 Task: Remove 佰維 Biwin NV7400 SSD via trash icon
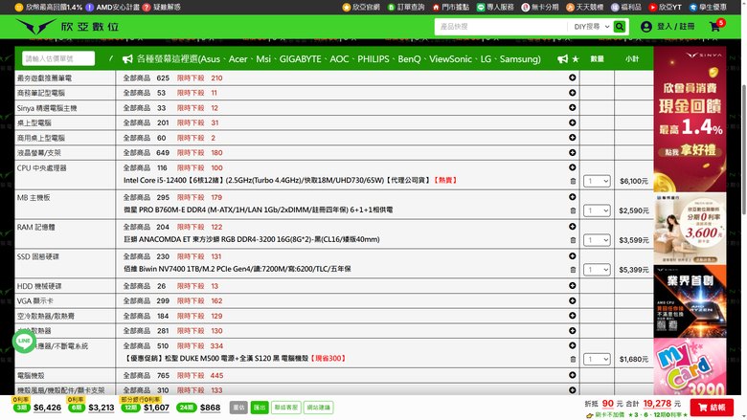pyautogui.click(x=573, y=270)
